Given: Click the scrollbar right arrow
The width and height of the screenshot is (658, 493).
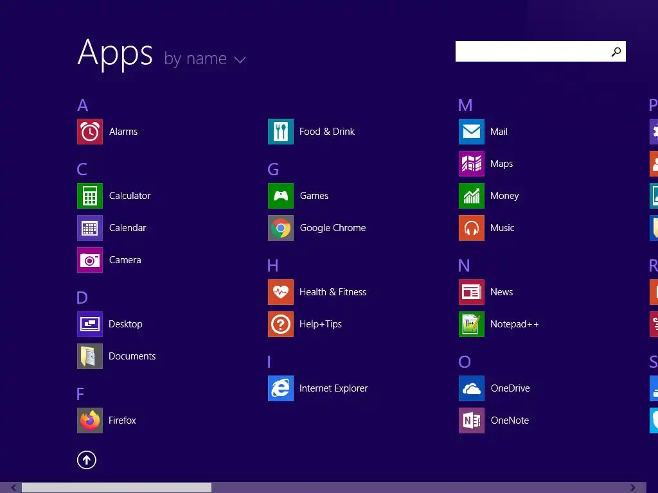Looking at the screenshot, I should (x=632, y=488).
